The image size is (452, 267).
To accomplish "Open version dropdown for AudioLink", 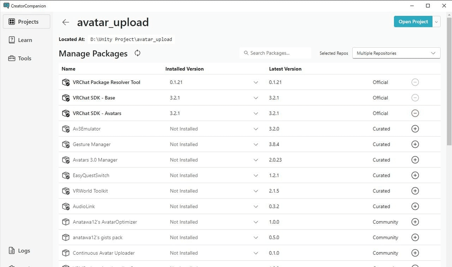I will [x=256, y=206].
